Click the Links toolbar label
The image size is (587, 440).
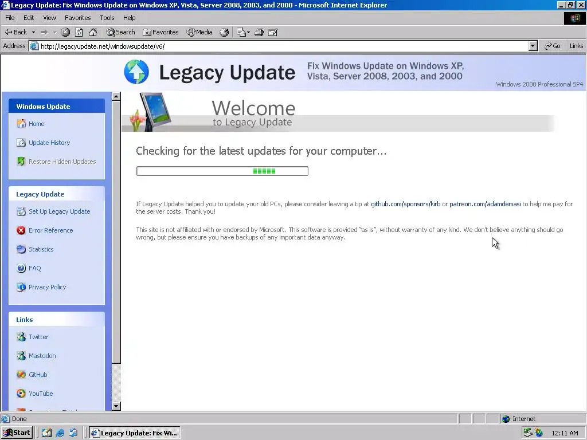click(576, 46)
